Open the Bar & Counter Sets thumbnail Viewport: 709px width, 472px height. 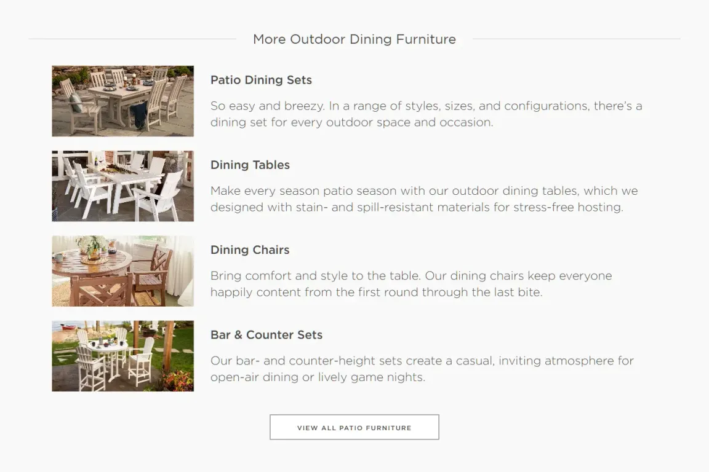(x=122, y=356)
